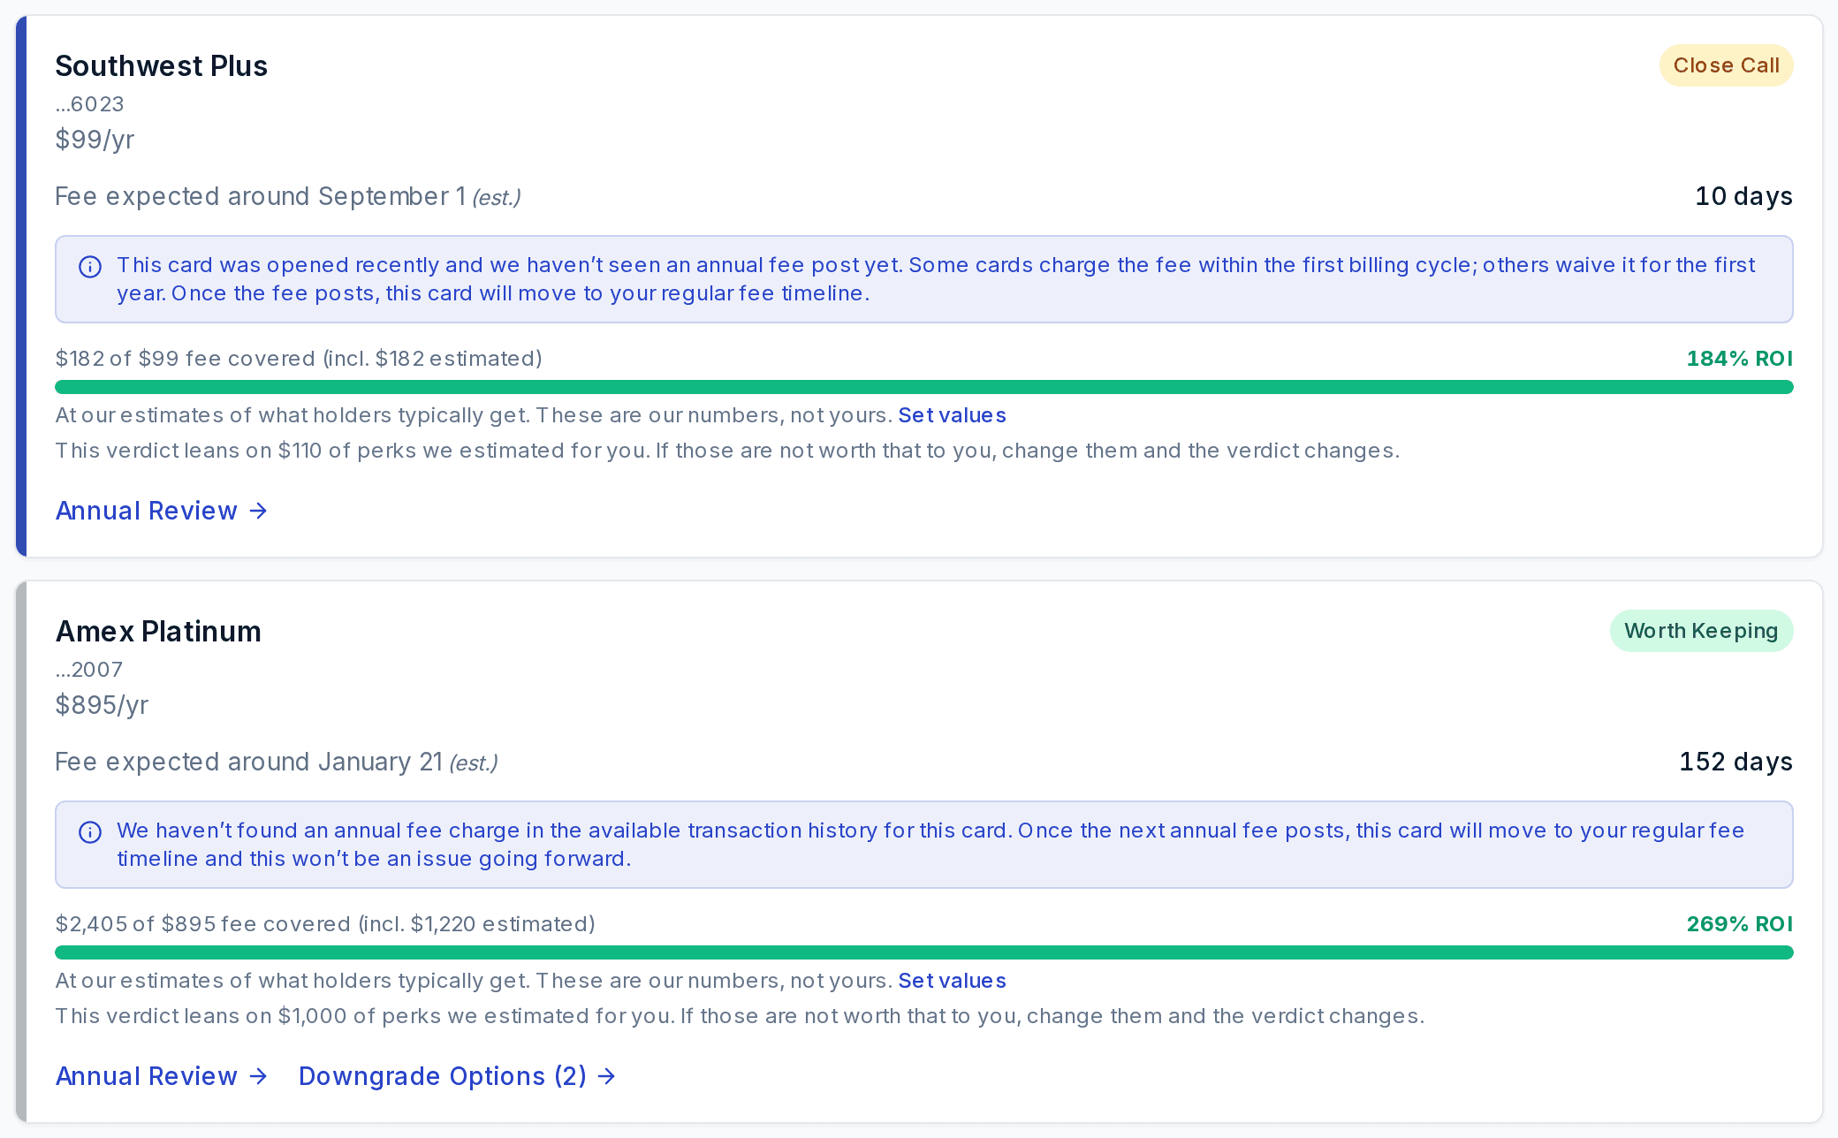Click the $99/yr fee text
Image resolution: width=1838 pixels, height=1138 pixels.
[x=95, y=140]
